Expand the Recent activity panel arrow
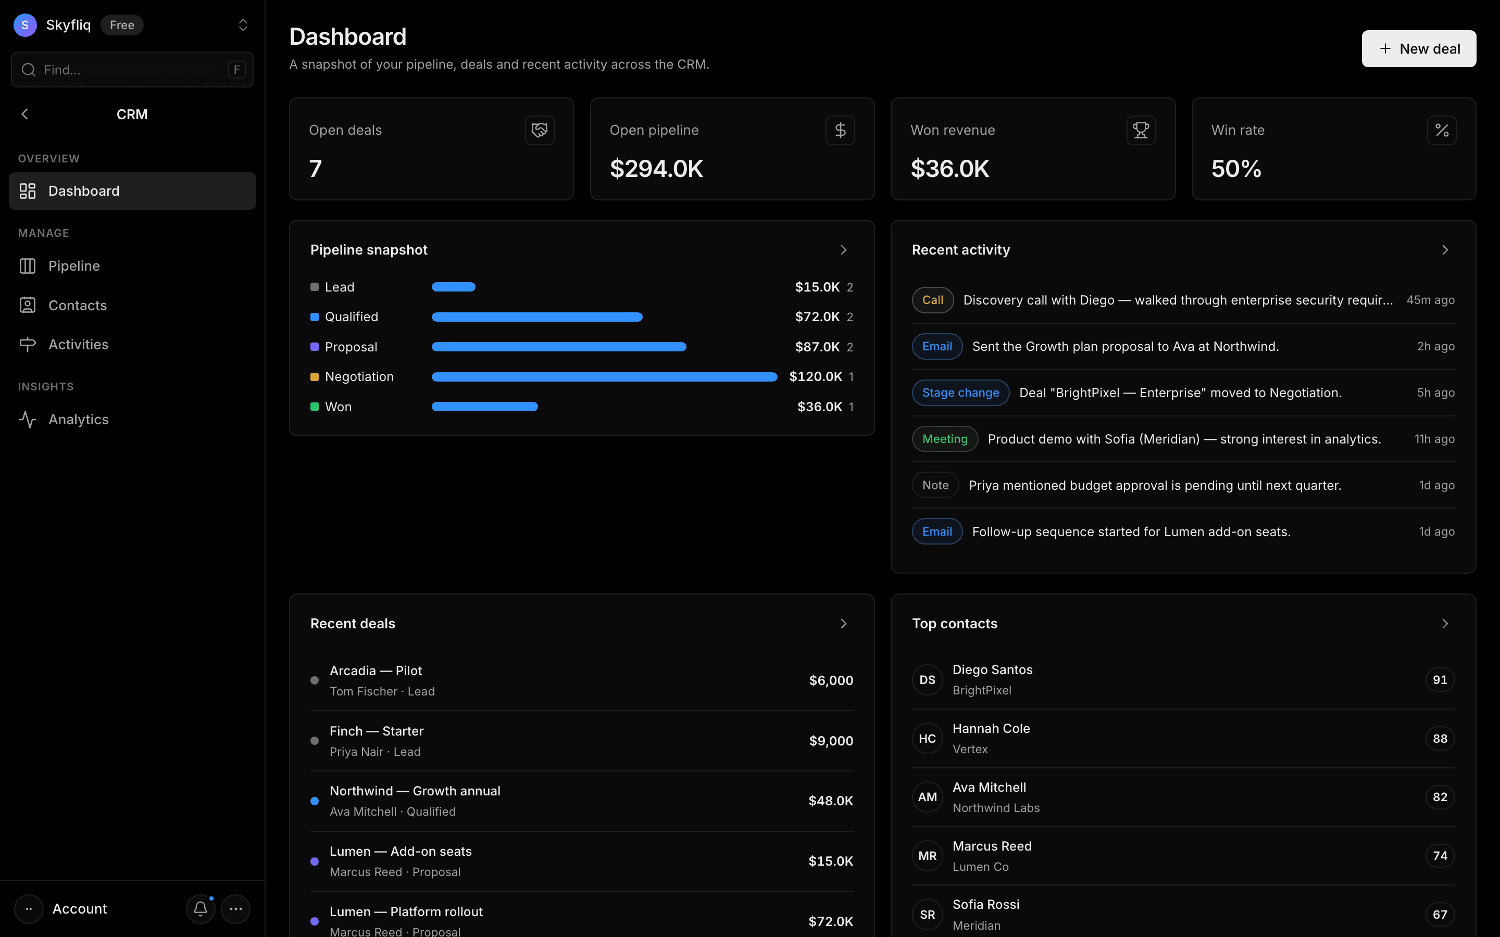Image resolution: width=1500 pixels, height=937 pixels. click(x=1445, y=250)
